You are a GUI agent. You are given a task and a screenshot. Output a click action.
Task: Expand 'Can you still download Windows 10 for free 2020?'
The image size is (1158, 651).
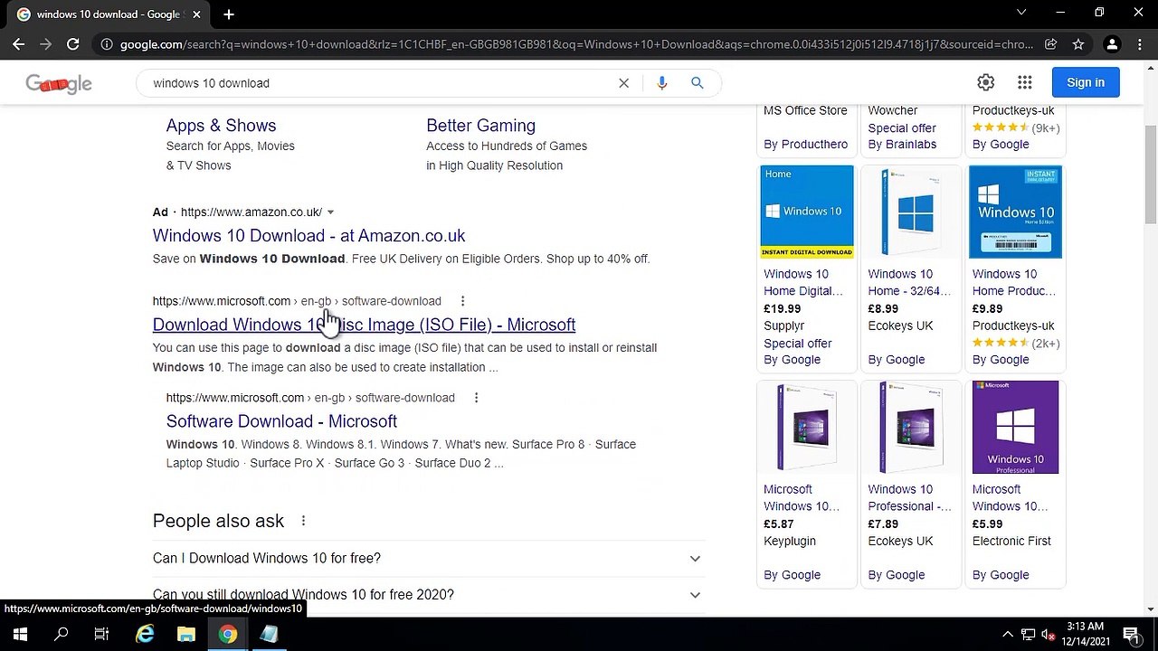[429, 595]
